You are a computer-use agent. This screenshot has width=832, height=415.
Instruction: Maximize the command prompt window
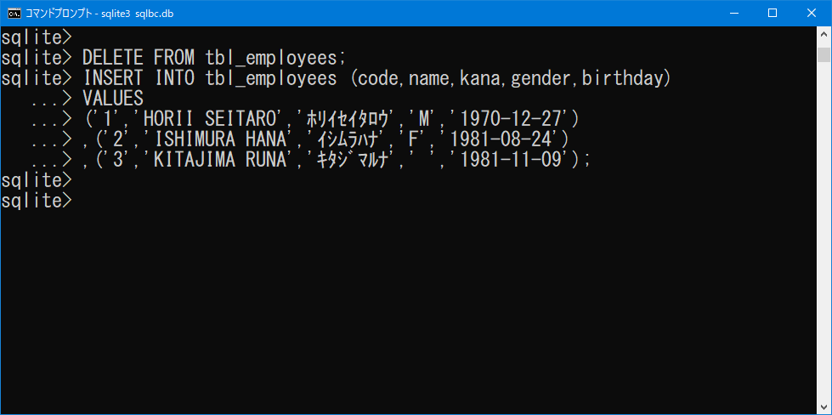pyautogui.click(x=773, y=14)
